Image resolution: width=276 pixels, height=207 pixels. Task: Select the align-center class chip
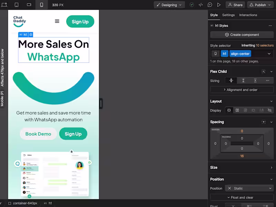pyautogui.click(x=240, y=54)
